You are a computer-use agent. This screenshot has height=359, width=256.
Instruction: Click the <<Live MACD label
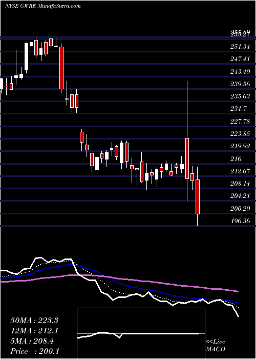216,346
